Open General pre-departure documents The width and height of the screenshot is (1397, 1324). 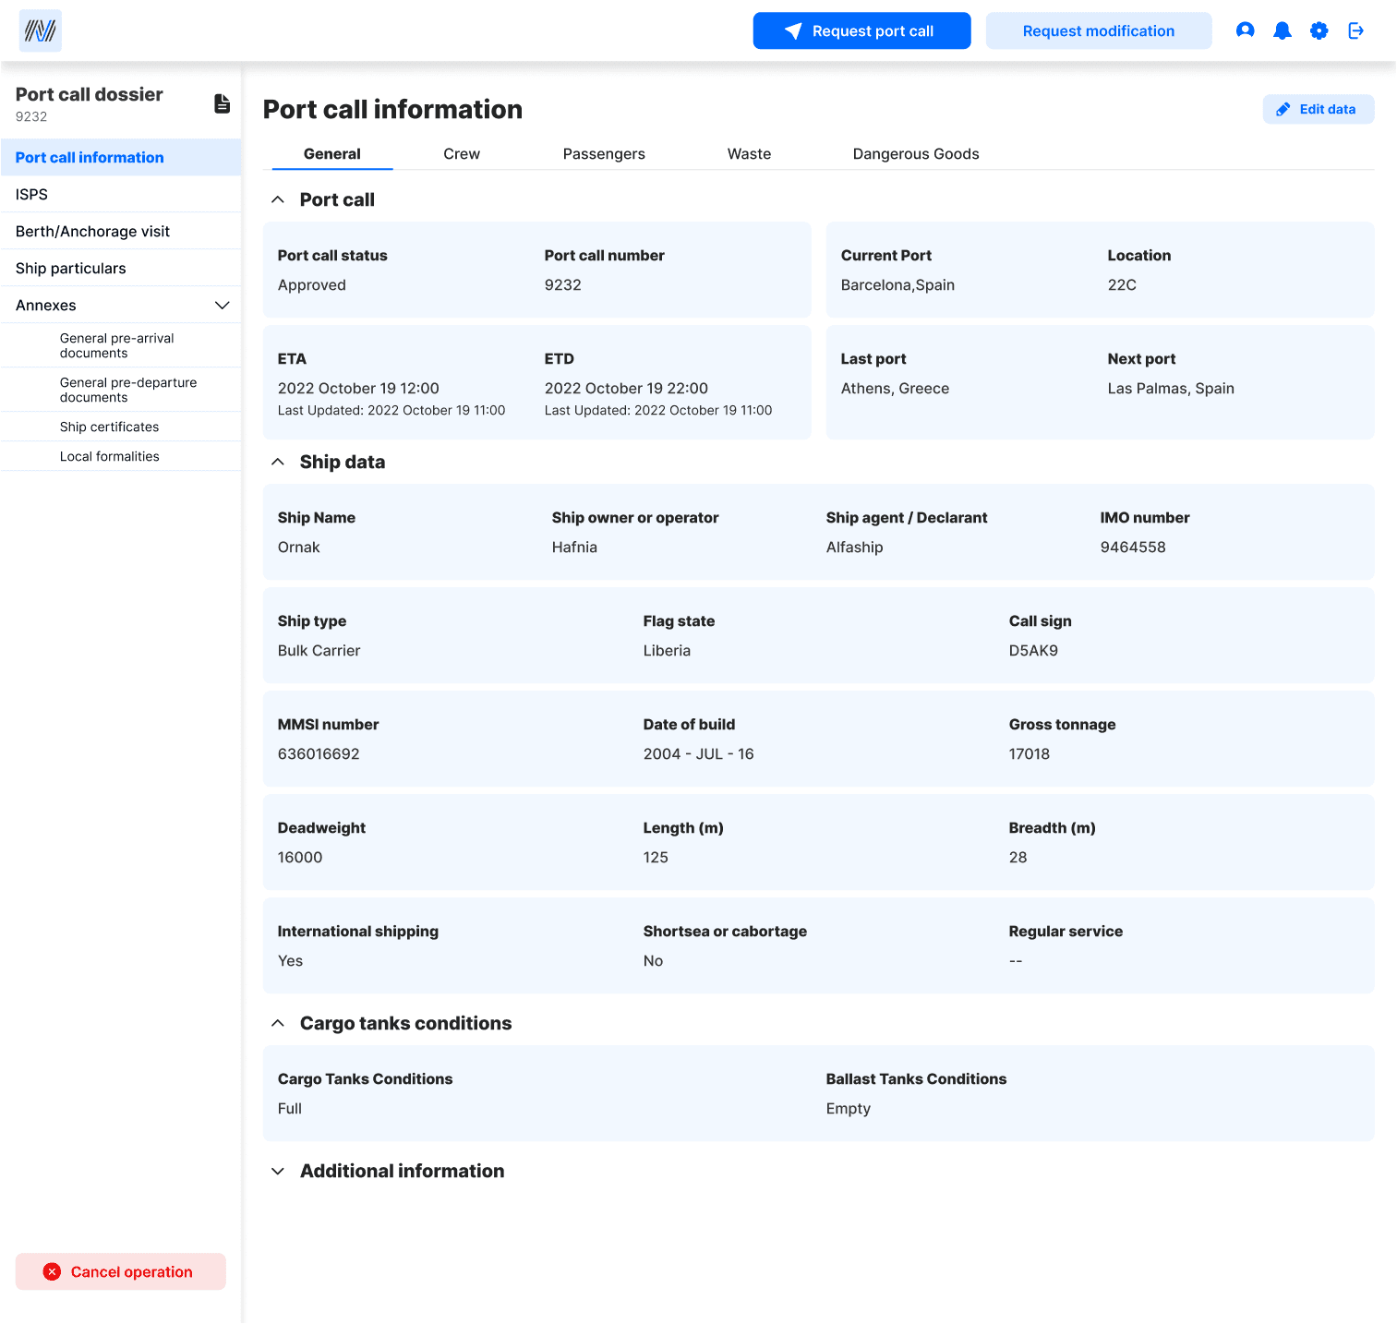click(x=121, y=390)
